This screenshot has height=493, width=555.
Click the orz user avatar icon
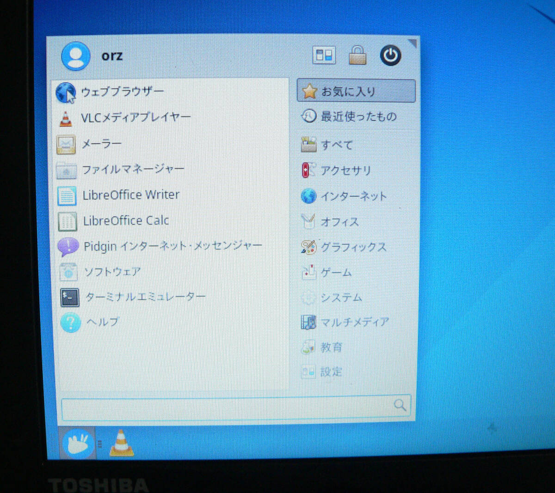point(75,56)
